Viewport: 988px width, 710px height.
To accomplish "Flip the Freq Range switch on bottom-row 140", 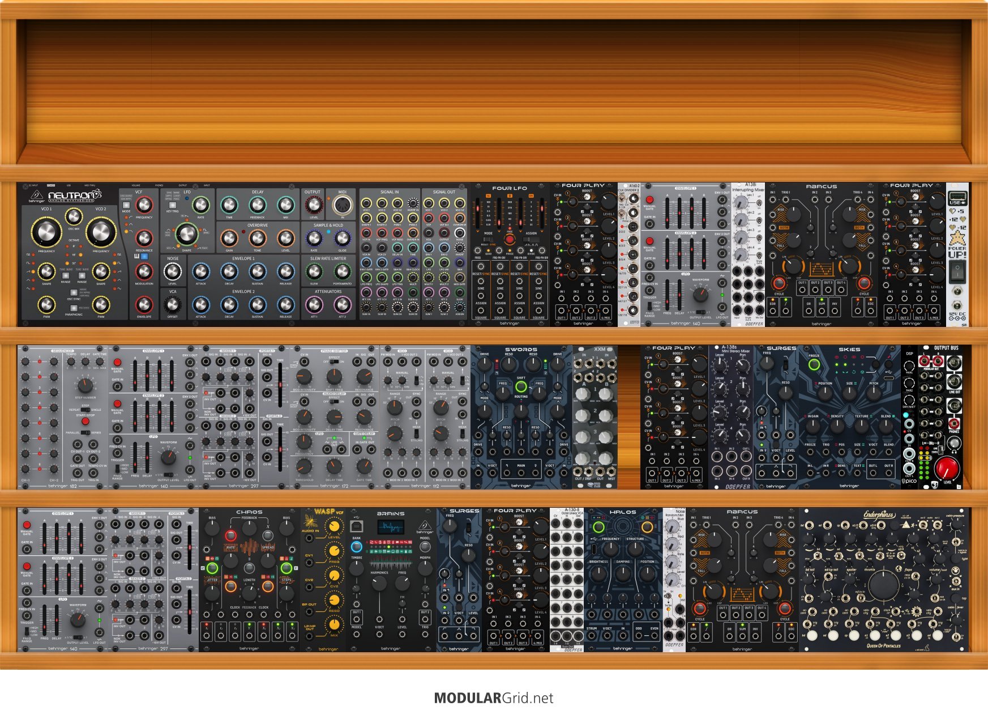I will coord(27,631).
